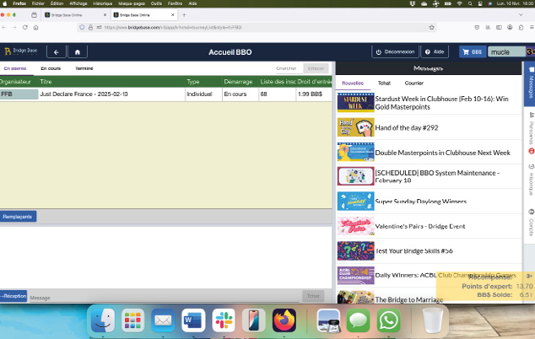Open Just Declare France tournament row
535x339 pixels.
click(111, 94)
